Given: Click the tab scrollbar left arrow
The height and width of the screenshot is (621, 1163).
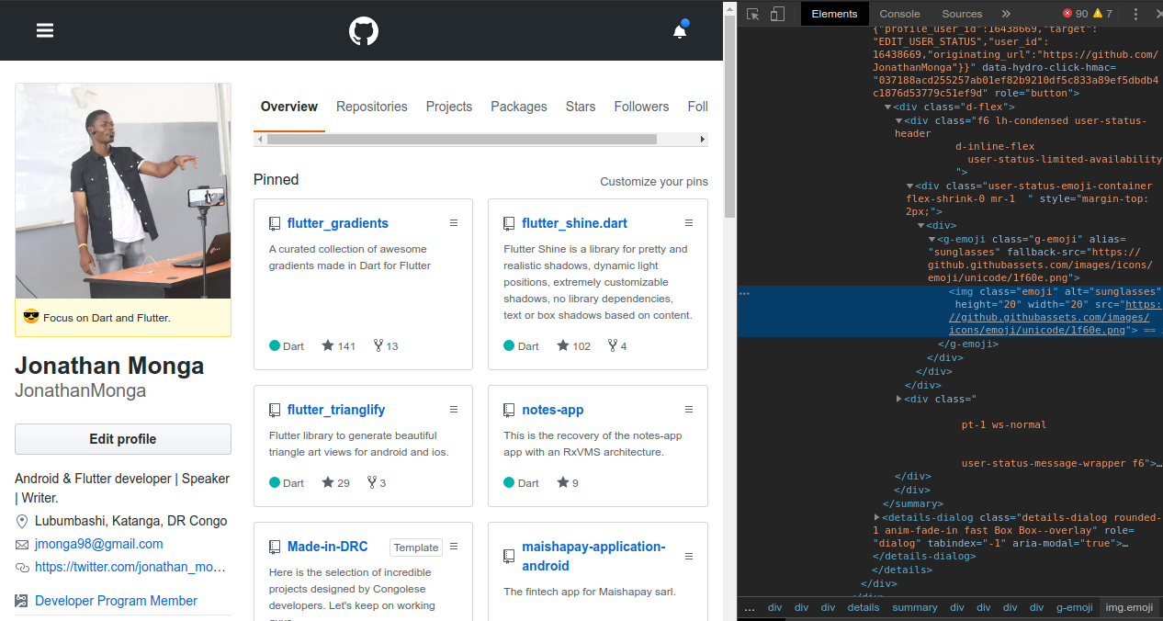Looking at the screenshot, I should [x=259, y=140].
